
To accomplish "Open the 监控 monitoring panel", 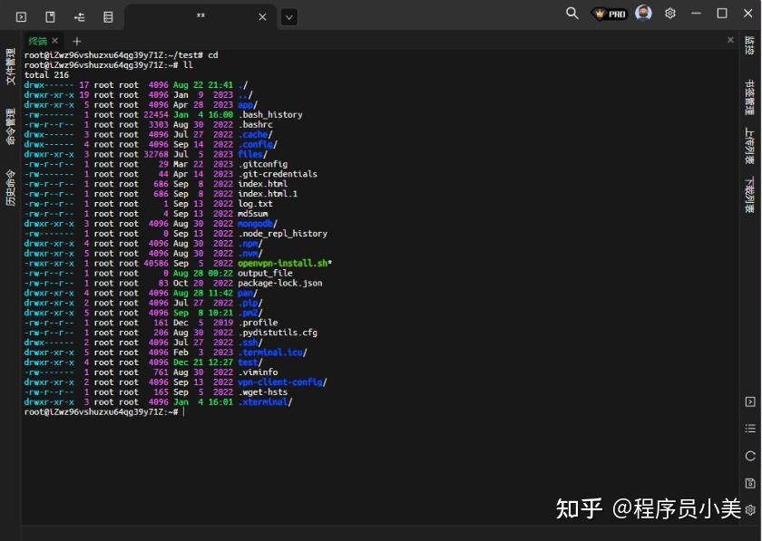I will (x=750, y=45).
